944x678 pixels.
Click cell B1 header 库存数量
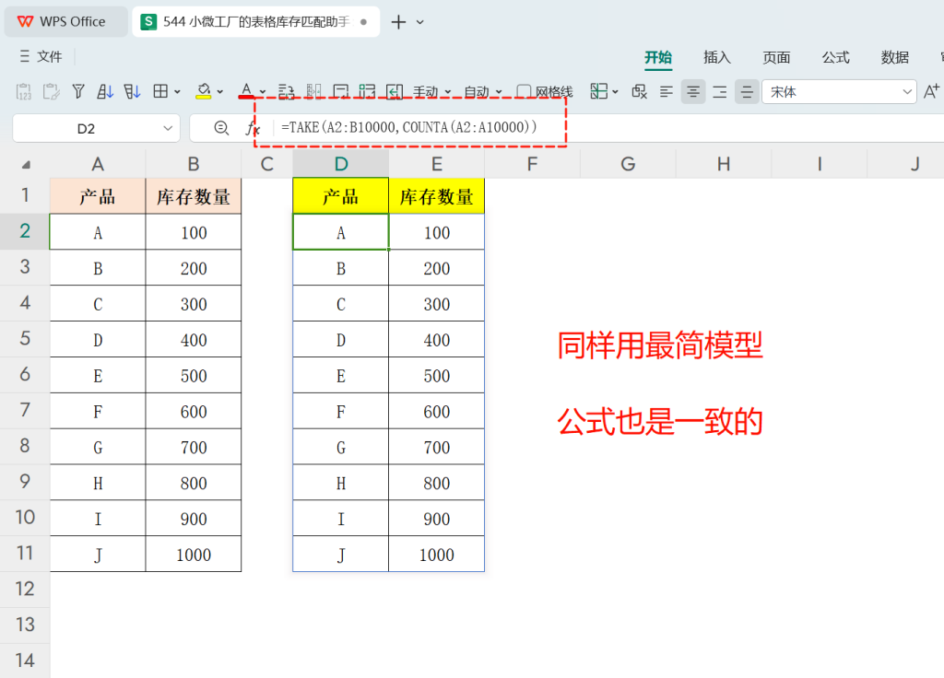pos(194,196)
